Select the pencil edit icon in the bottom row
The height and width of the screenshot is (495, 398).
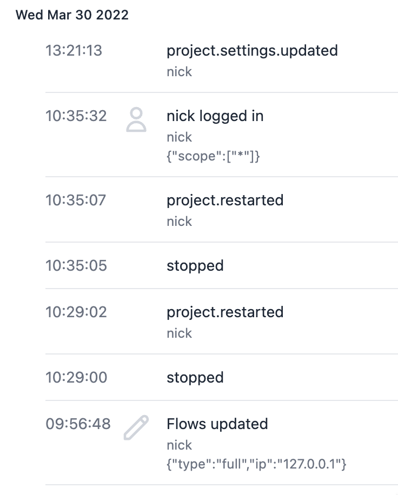(x=137, y=426)
